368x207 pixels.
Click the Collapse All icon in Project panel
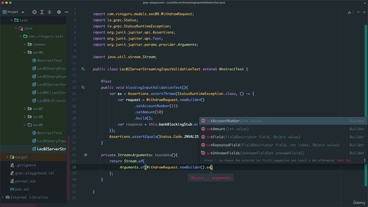pos(49,12)
